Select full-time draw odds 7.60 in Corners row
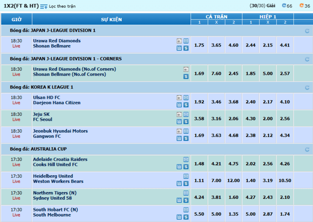Image resolution: width=313 pixels, height=222 pixels. 216,74
